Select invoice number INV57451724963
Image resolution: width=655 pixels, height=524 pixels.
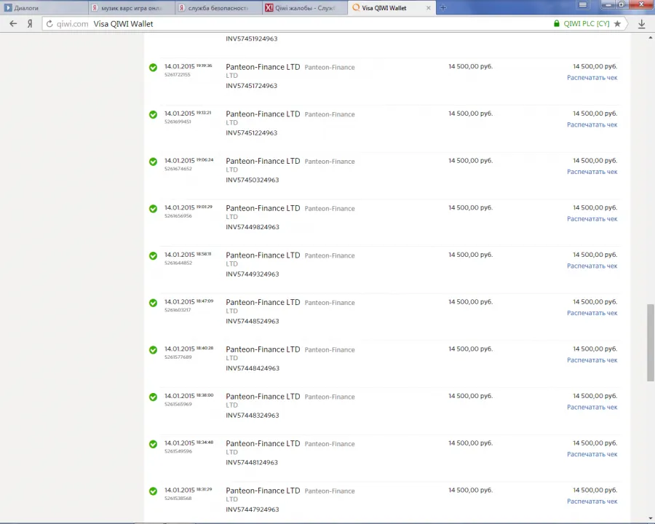252,86
